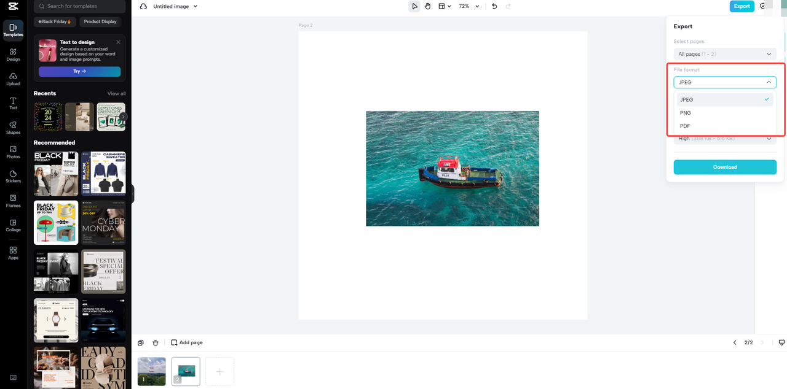Collapse the JPEG file format dropdown
This screenshot has height=389, width=787.
coord(725,82)
